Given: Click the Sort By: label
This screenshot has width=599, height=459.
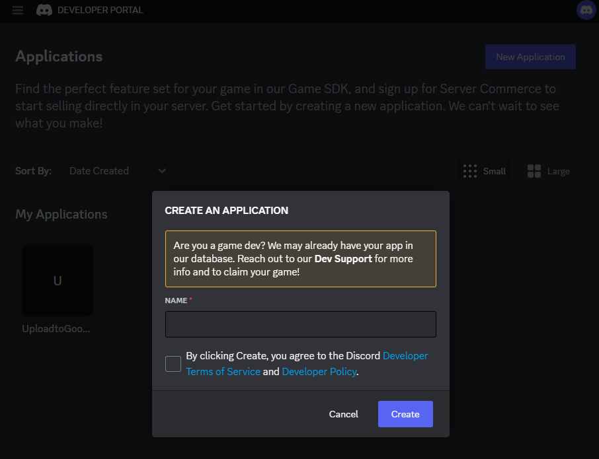Looking at the screenshot, I should (x=33, y=171).
